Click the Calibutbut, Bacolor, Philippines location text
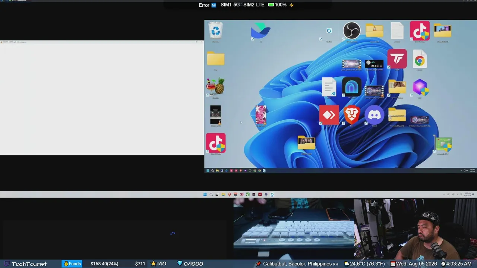Screen dimensions: 477x268 pyautogui.click(x=297, y=264)
